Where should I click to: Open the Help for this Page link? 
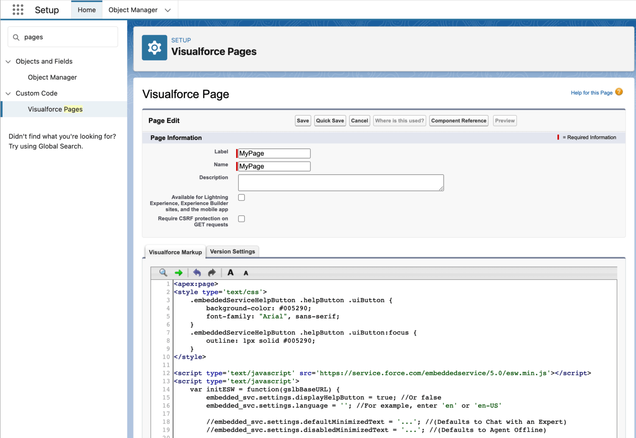[x=591, y=92]
